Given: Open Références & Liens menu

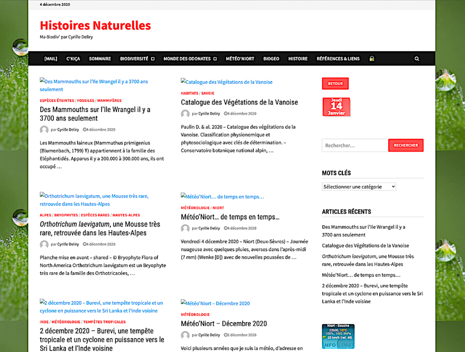Looking at the screenshot, I should (338, 59).
